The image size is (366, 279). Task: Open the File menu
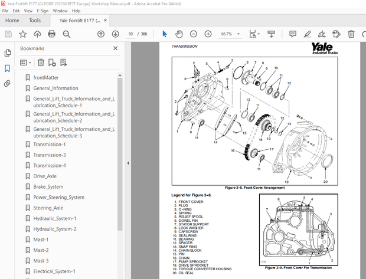point(5,11)
